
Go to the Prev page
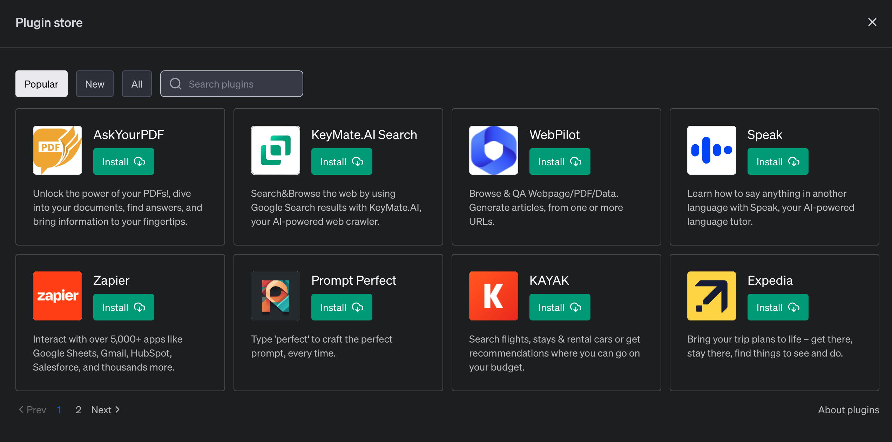pos(32,410)
